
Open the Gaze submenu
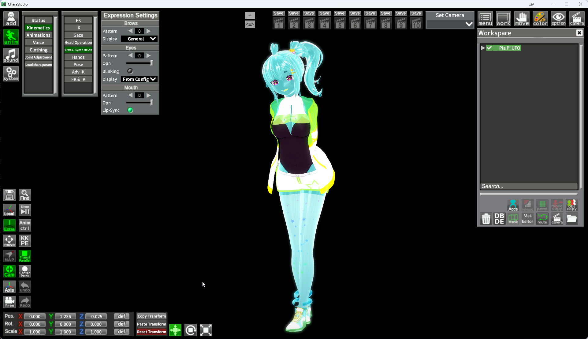(78, 35)
